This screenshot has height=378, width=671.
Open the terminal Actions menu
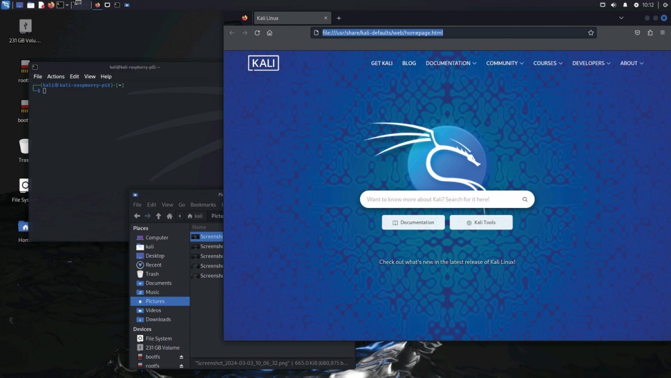click(x=56, y=77)
